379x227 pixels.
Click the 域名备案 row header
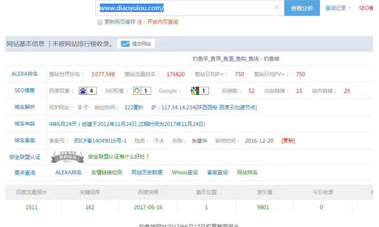[25, 140]
